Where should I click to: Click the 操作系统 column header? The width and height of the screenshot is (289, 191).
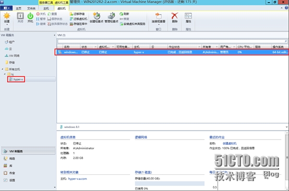(x=280, y=47)
